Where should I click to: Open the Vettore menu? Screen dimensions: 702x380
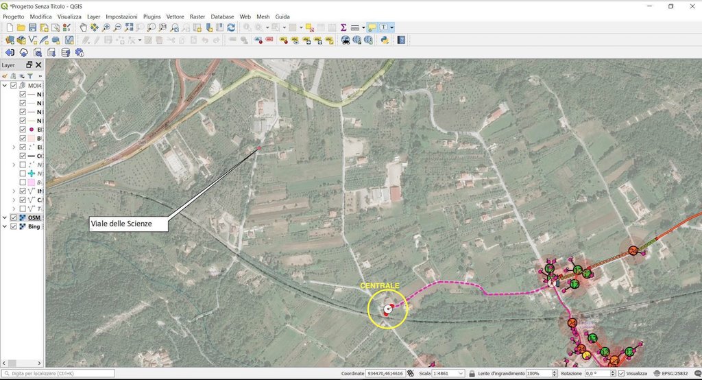(x=175, y=16)
